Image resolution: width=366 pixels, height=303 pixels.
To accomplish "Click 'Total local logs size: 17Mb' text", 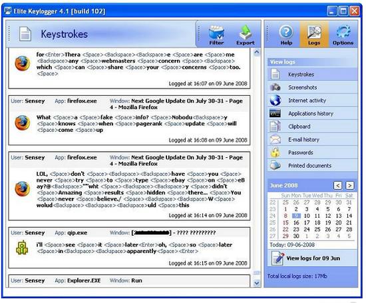I will pos(297,276).
